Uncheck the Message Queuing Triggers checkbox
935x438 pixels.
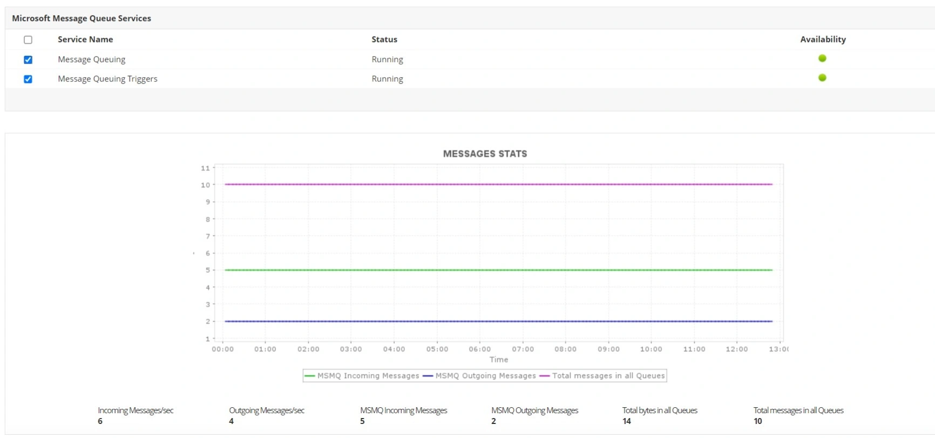point(28,79)
